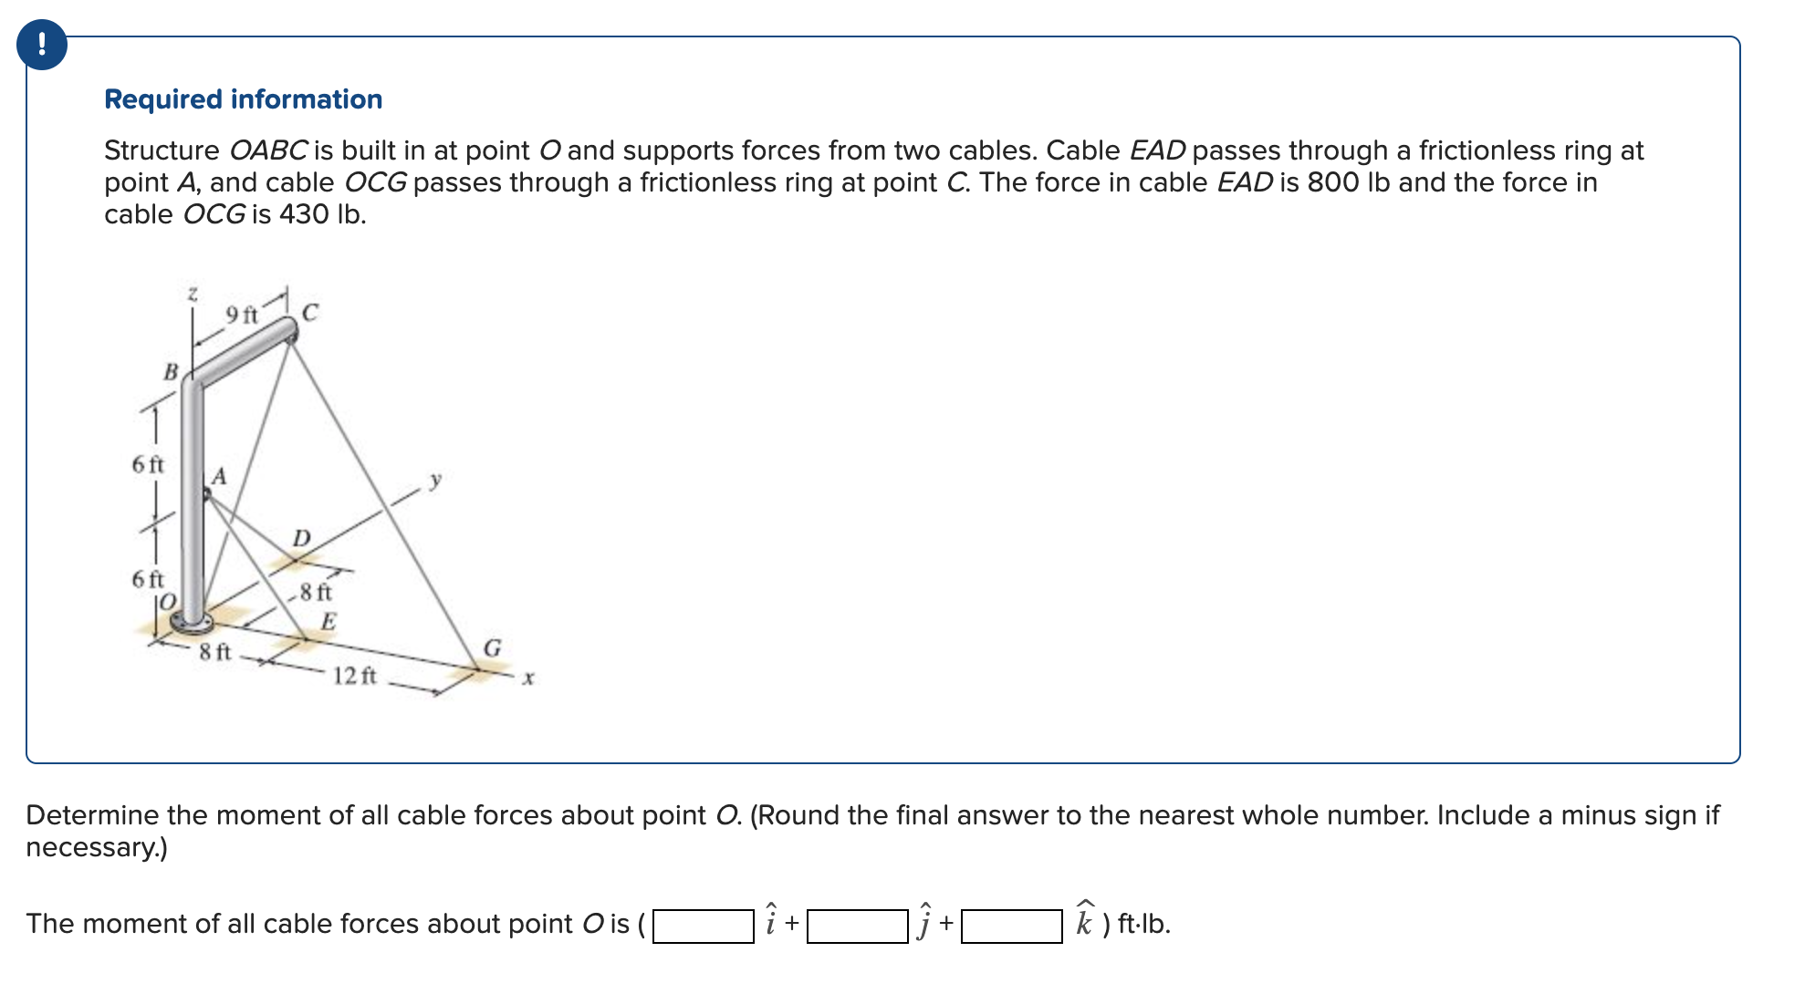The image size is (1805, 994).
Task: Click the blue exclamation alert icon
Action: pyautogui.click(x=43, y=47)
